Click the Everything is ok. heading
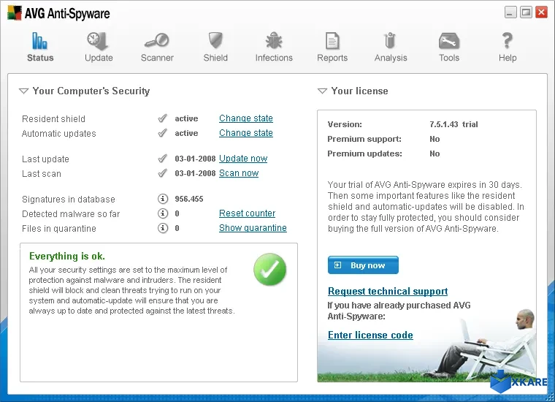 tap(67, 256)
